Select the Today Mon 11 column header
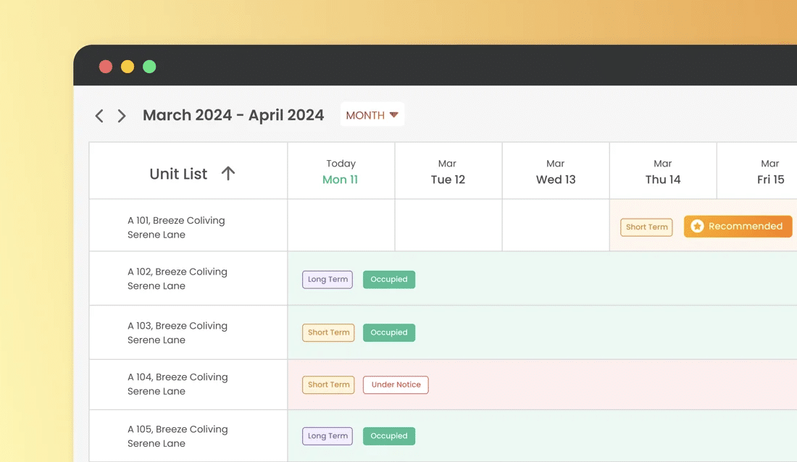This screenshot has width=797, height=462. coord(341,172)
